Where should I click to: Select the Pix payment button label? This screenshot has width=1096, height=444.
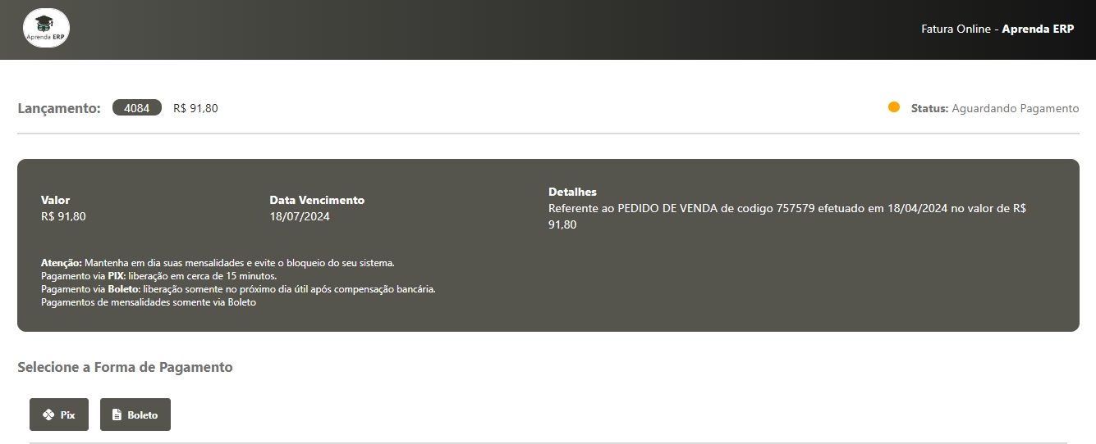click(x=67, y=415)
